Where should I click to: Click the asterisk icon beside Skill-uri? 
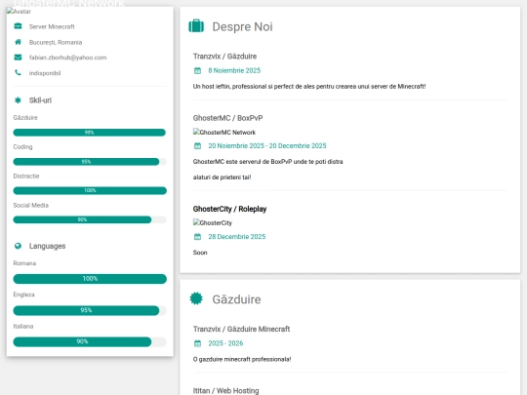pyautogui.click(x=18, y=100)
